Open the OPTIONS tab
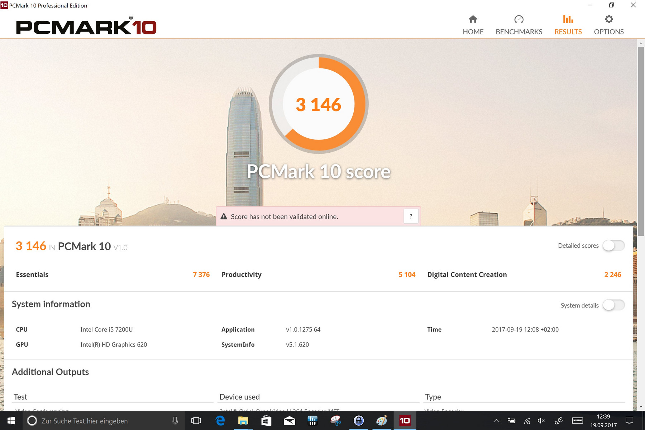The height and width of the screenshot is (430, 645). tap(609, 25)
